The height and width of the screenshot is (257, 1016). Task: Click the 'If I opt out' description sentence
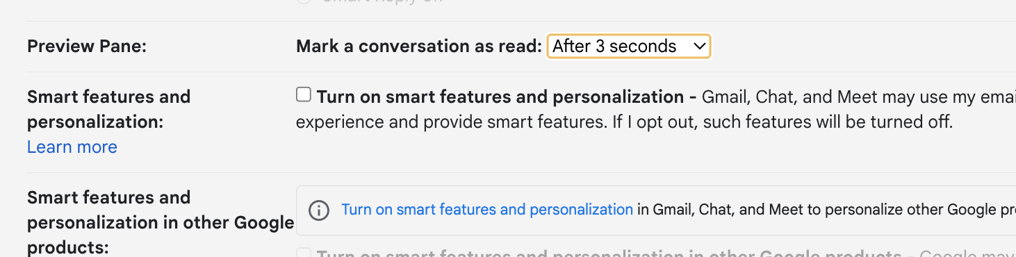pyautogui.click(x=783, y=123)
